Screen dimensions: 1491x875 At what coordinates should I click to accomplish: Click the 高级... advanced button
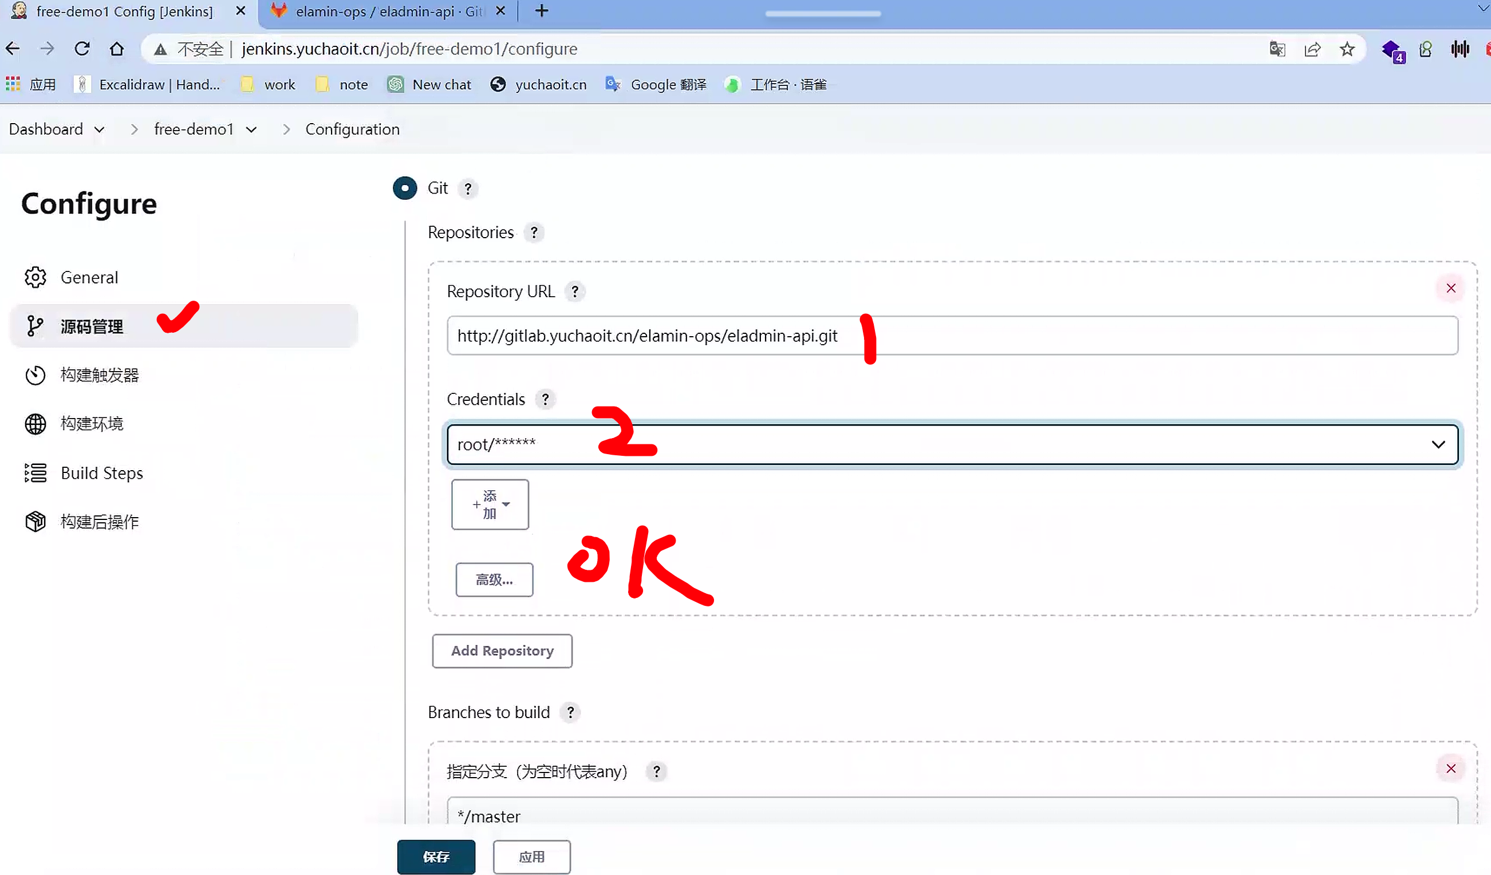click(x=494, y=579)
